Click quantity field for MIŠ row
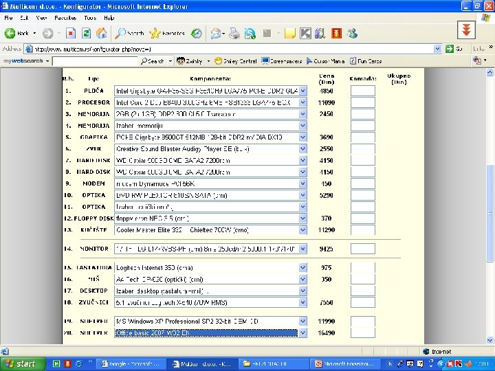 [363, 279]
